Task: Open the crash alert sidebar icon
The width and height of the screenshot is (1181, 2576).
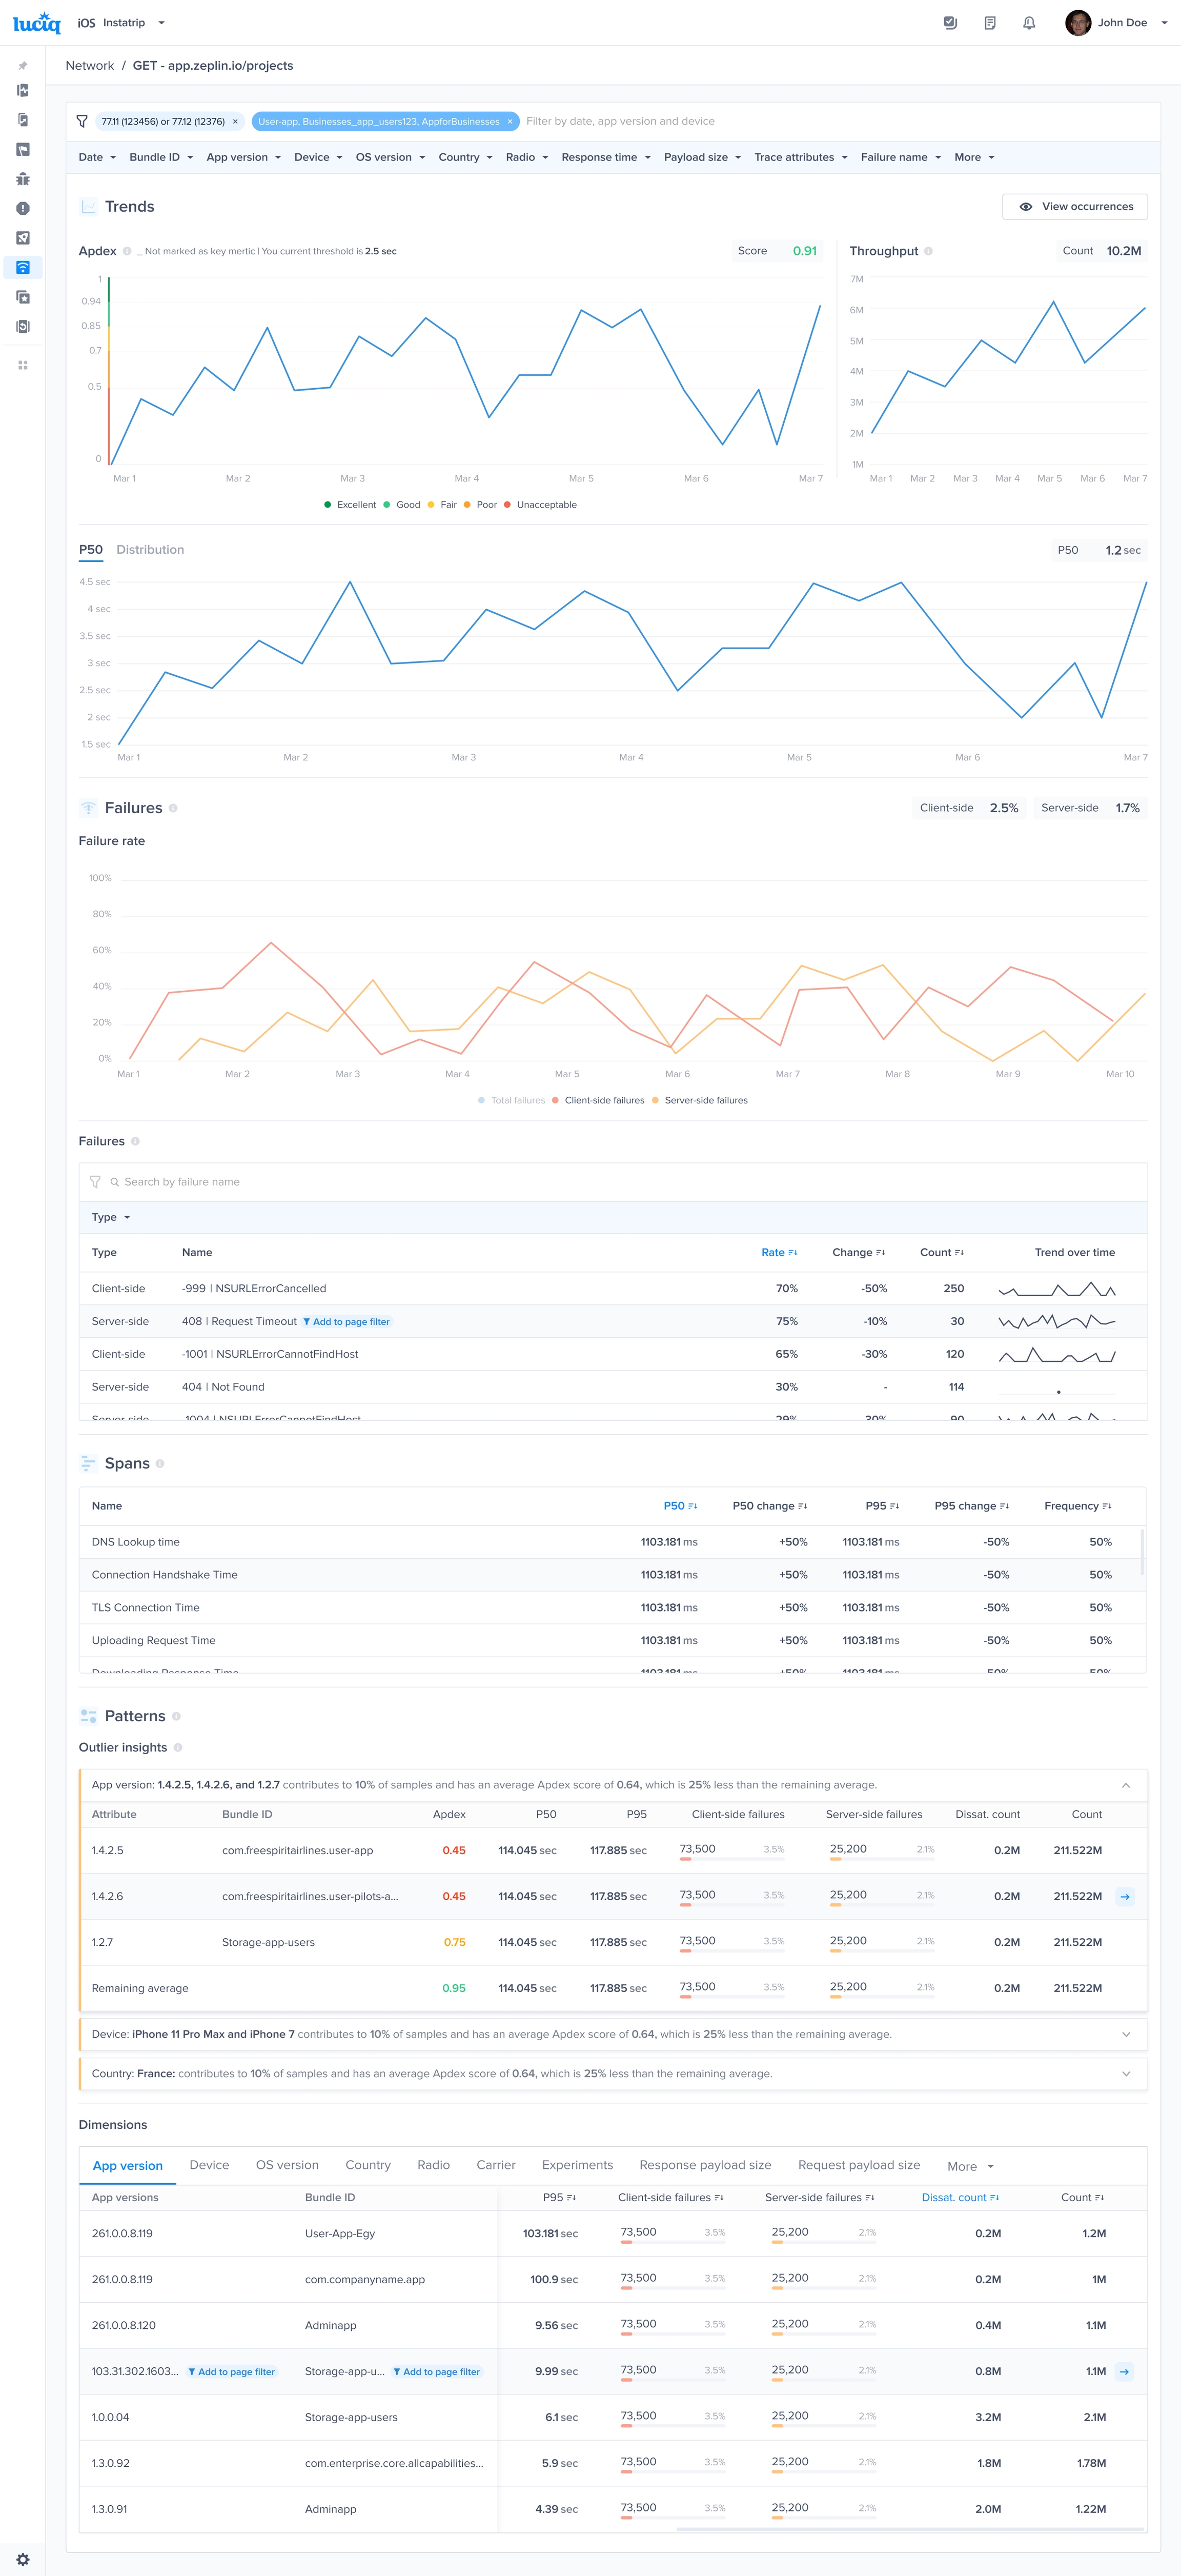Action: (22, 208)
